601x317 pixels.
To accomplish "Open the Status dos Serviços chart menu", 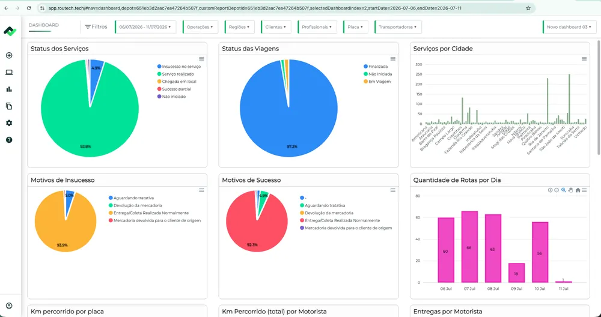I will pos(201,59).
